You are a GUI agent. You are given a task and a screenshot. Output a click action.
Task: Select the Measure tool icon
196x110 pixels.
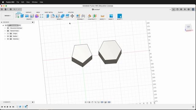point(103,16)
